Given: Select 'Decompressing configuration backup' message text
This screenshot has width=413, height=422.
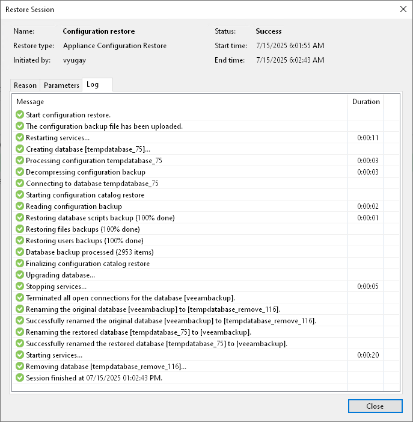Looking at the screenshot, I should tap(85, 172).
